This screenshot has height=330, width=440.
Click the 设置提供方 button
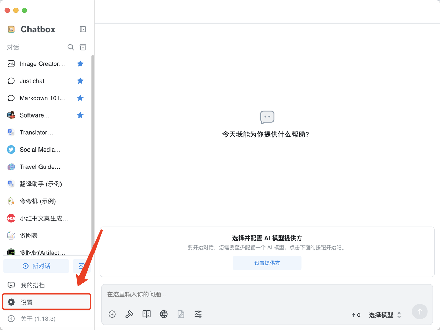tap(267, 263)
